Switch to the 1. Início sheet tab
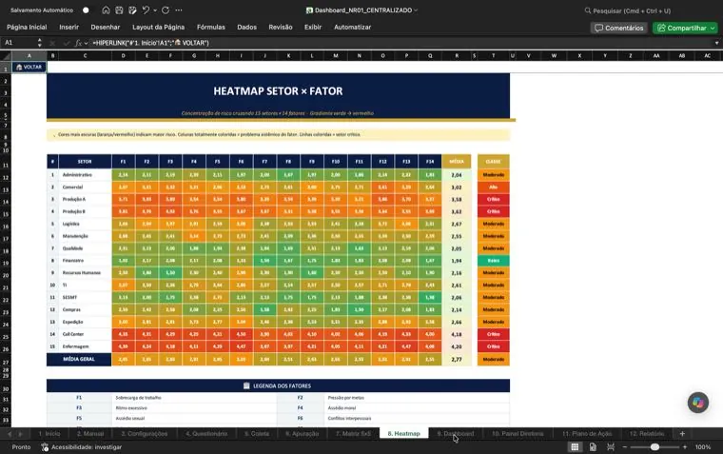Screen dimensions: 723x454 pos(49,434)
